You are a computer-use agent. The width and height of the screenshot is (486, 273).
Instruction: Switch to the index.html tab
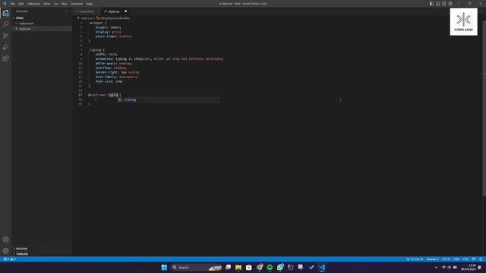[x=87, y=11]
